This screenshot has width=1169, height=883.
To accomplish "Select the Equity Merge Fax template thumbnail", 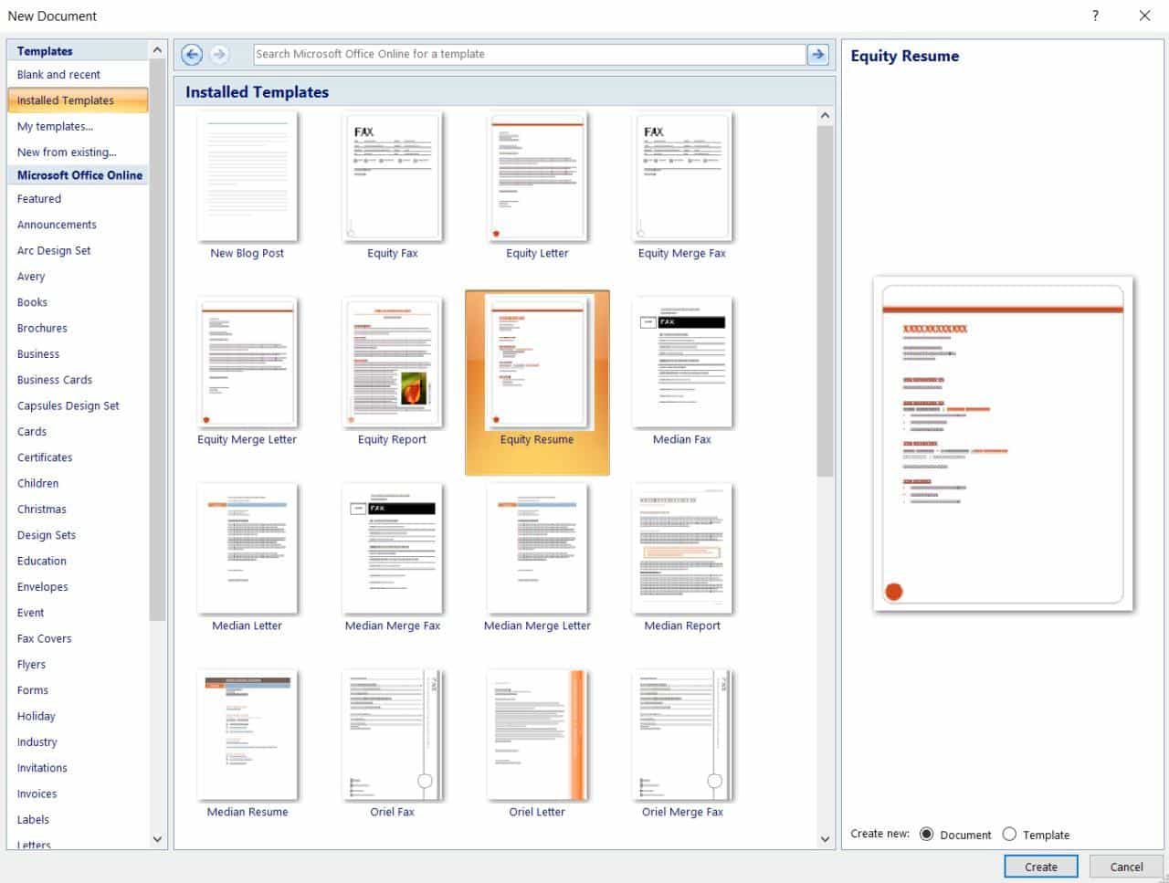I will 682,177.
